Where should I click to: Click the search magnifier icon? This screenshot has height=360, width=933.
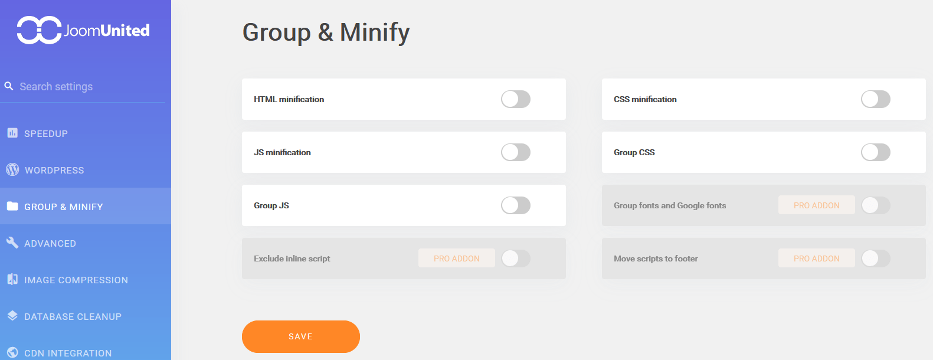pyautogui.click(x=9, y=86)
